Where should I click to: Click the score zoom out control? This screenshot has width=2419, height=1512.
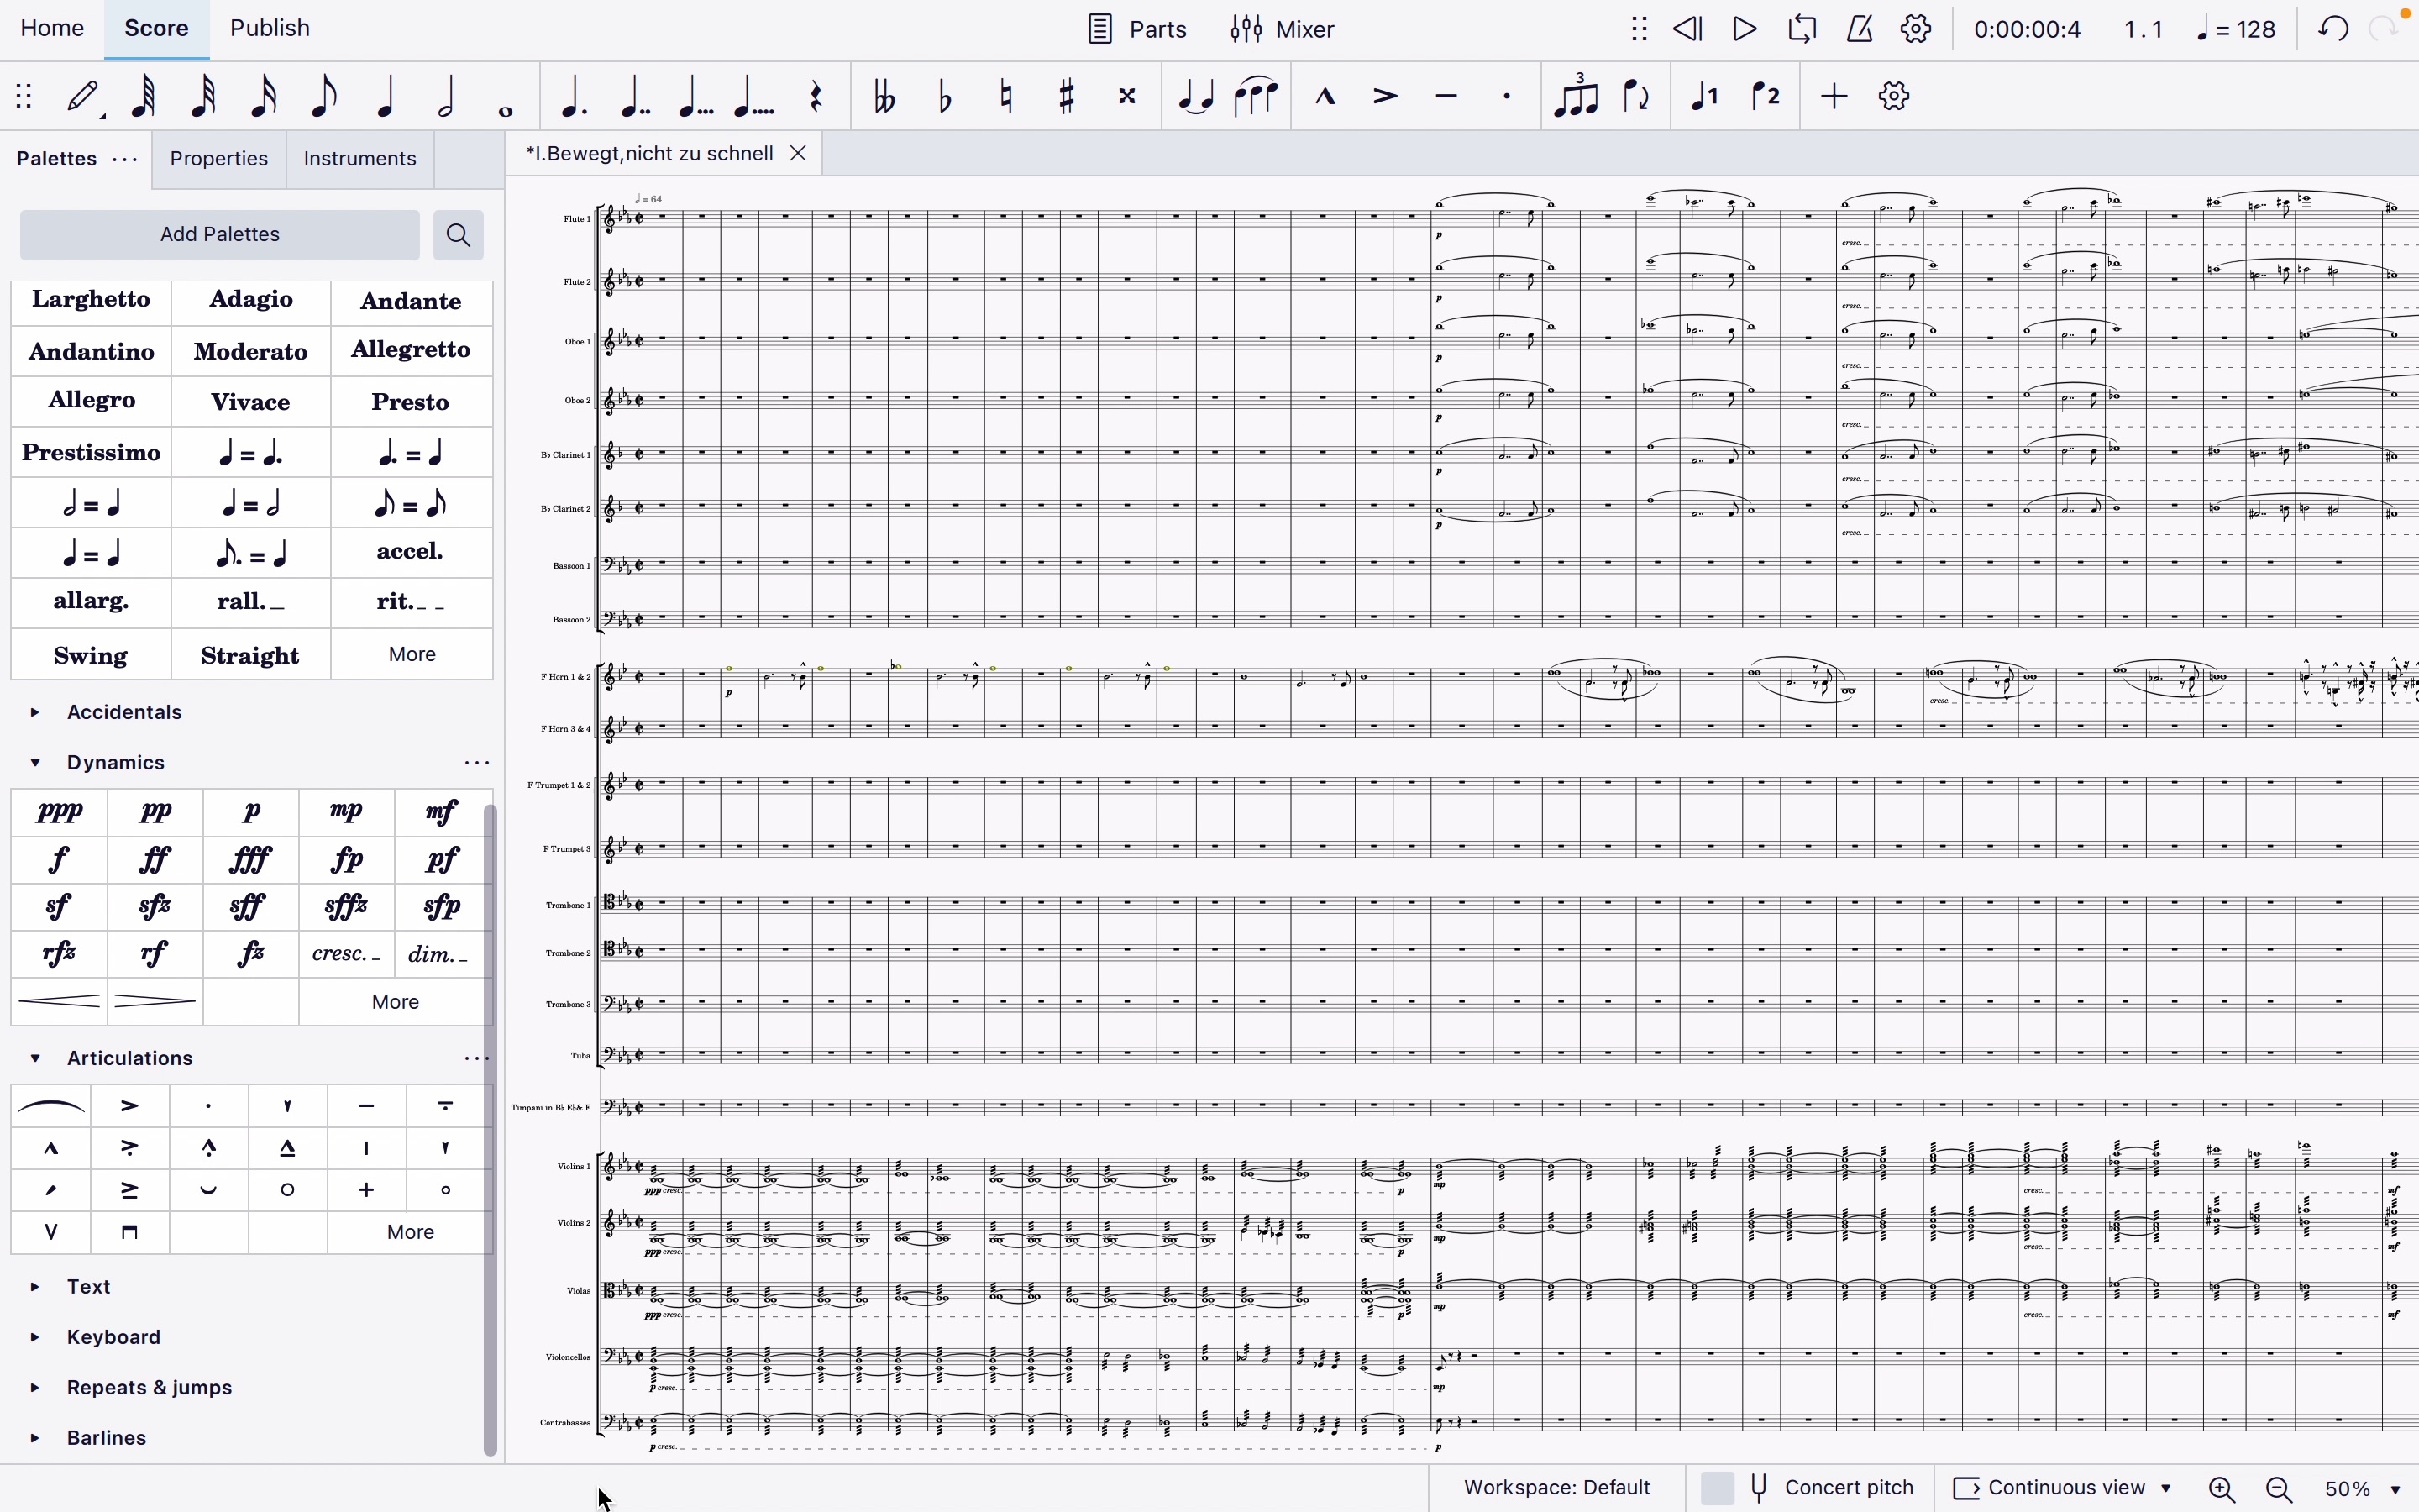click(2281, 1488)
